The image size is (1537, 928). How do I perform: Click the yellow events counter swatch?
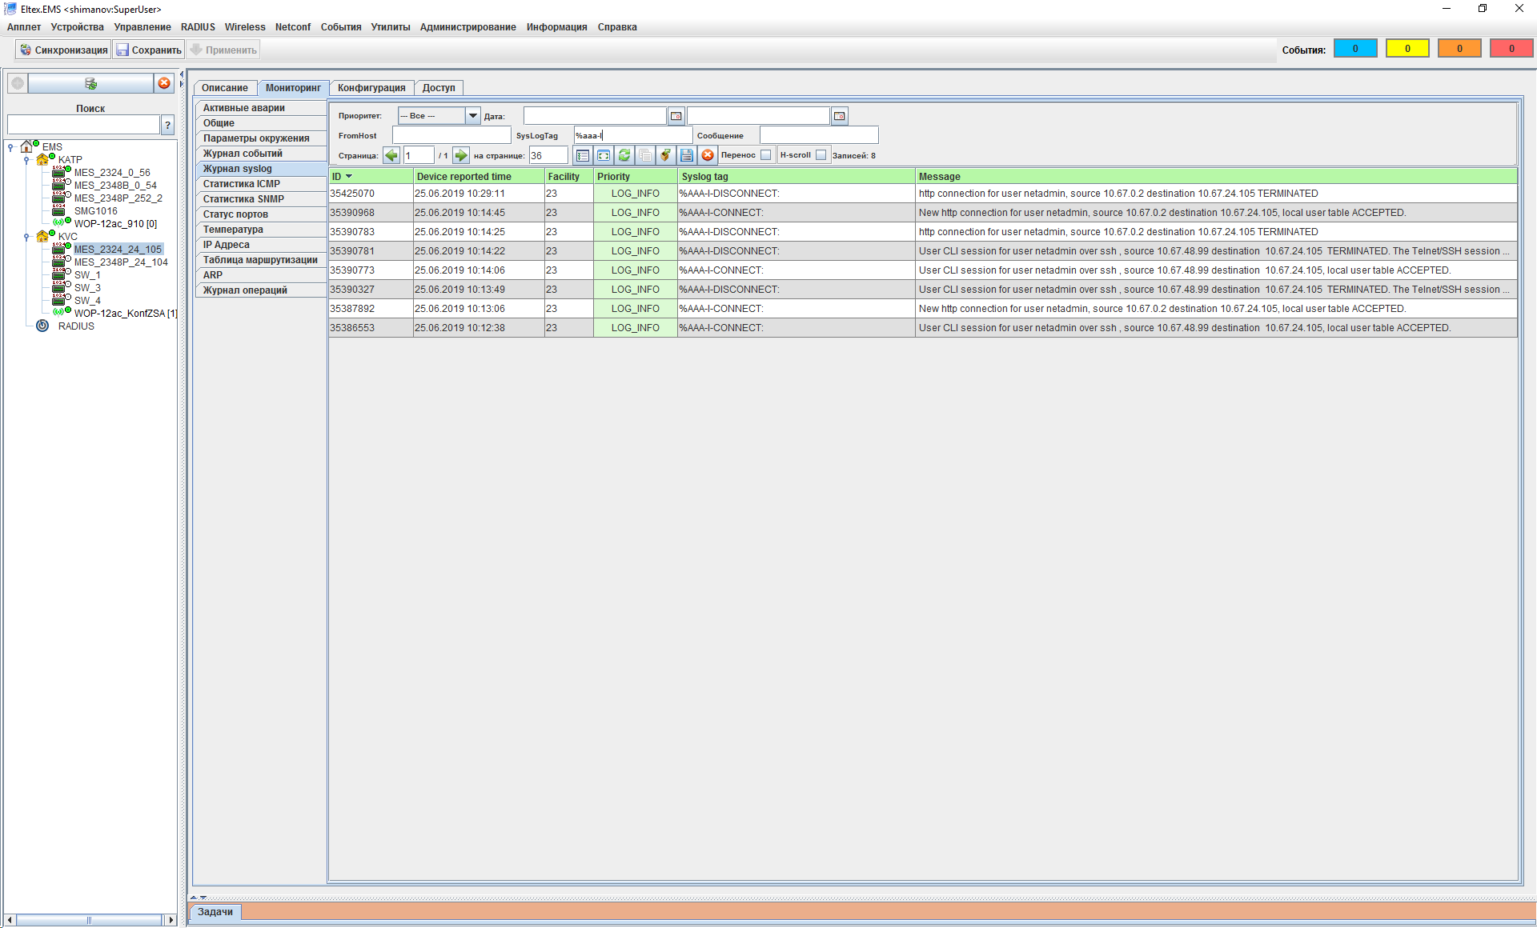coord(1407,48)
